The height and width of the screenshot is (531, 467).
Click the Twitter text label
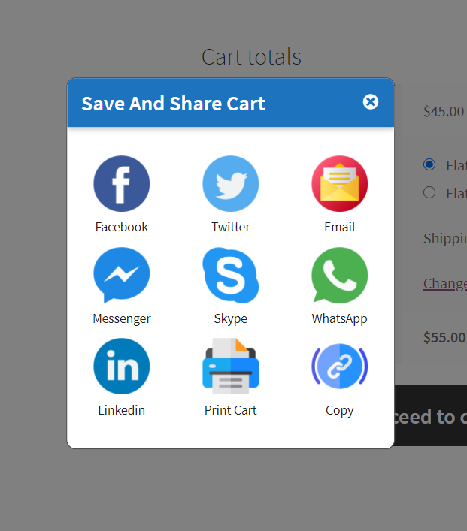231,227
